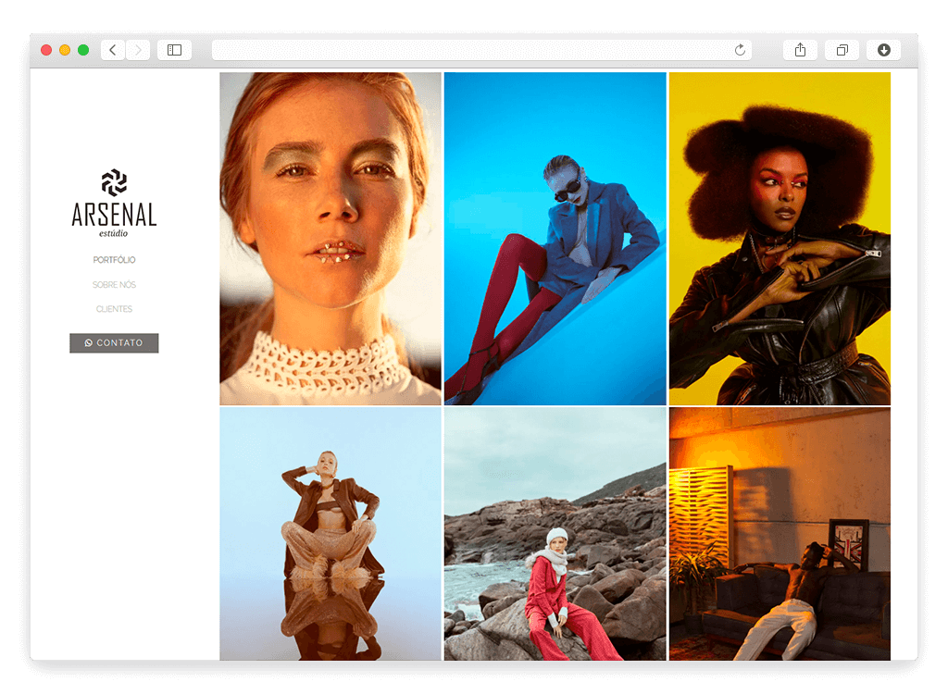Open the share icon in toolbar
Screen dimensions: 948x694
800,50
